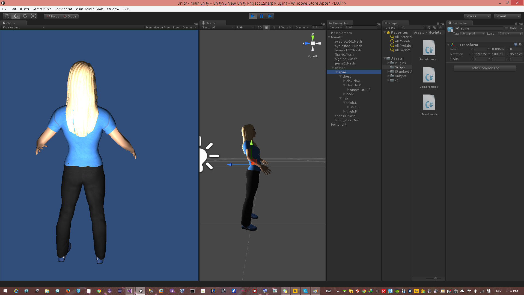
Task: Toggle spine object active checkbox
Action: 457,28
